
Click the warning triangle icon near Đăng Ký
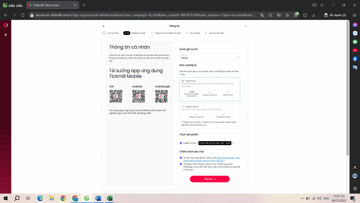tap(246, 26)
